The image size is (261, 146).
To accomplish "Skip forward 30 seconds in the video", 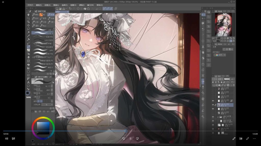I will (137, 139).
